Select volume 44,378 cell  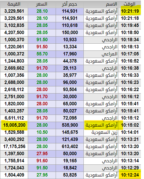[70, 61]
